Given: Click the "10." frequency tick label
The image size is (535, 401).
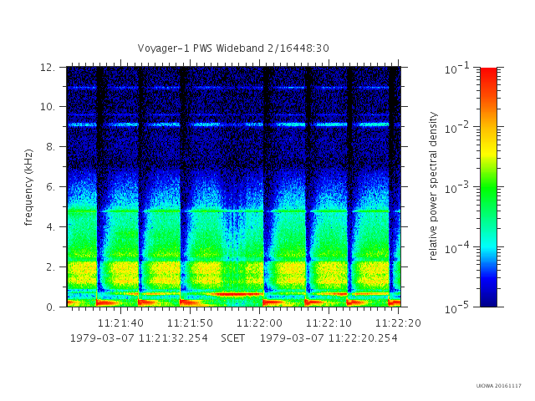Looking at the screenshot, I should coord(48,107).
